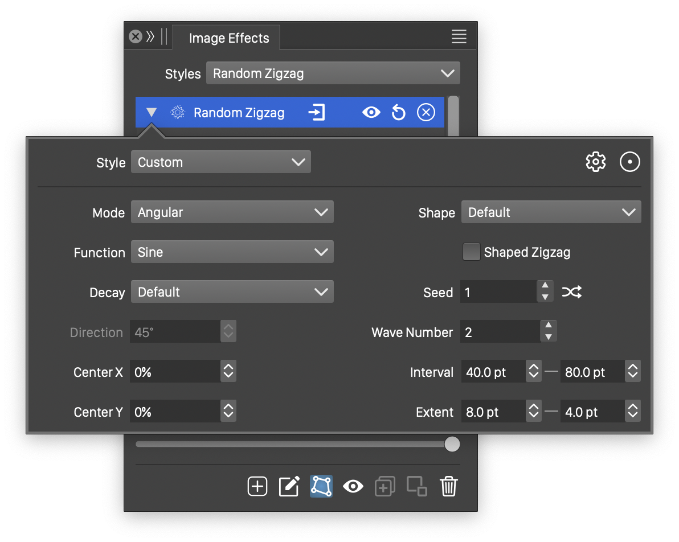Collapse the Random Zigzag disclosure triangle
This screenshot has height=542, width=679.
(x=151, y=113)
